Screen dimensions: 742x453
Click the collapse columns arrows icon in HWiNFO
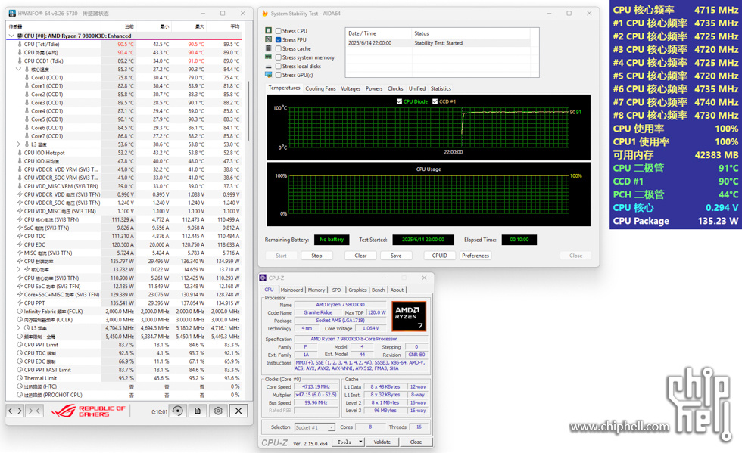pyautogui.click(x=34, y=411)
